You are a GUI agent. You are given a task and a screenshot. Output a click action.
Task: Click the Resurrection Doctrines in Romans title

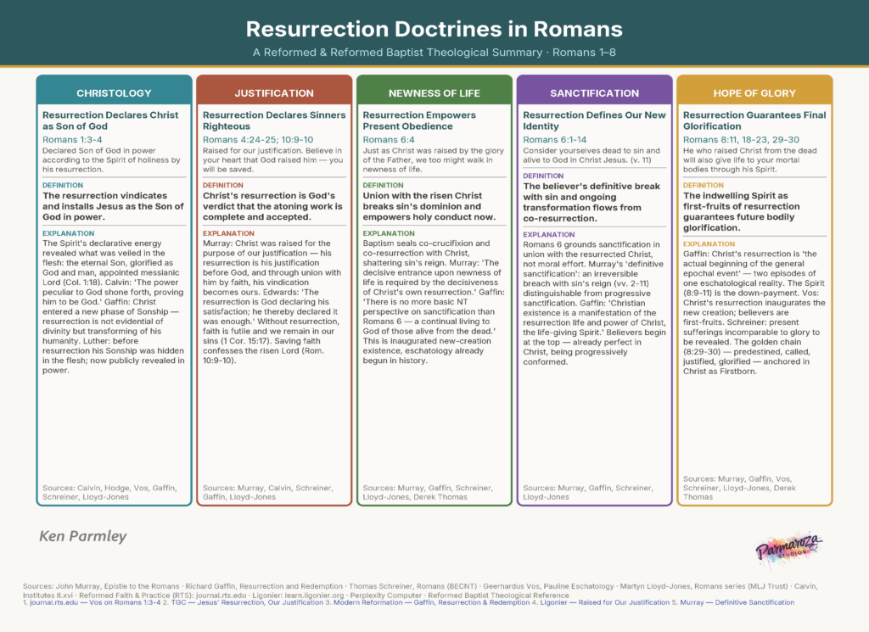click(x=434, y=29)
